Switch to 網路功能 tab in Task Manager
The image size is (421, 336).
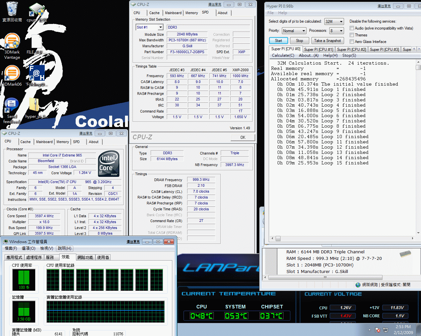click(x=85, y=257)
